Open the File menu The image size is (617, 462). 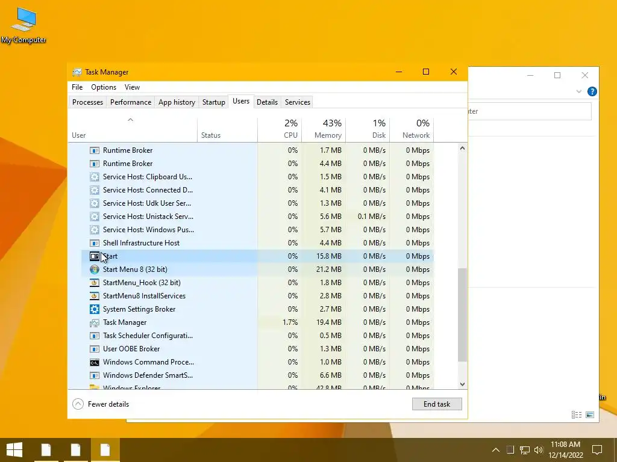point(77,87)
